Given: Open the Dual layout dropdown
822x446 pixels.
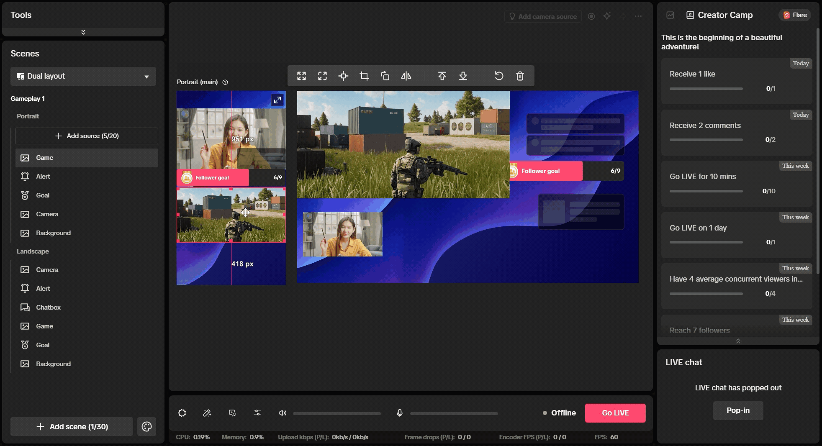Looking at the screenshot, I should [83, 76].
